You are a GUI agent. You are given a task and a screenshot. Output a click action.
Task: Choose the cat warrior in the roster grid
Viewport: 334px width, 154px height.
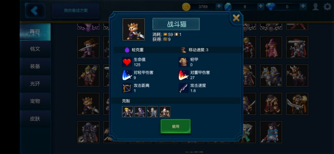pyautogui.click(x=88, y=104)
